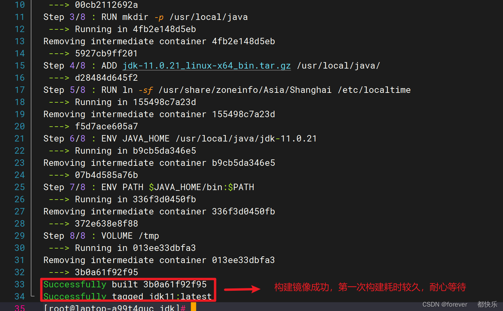
Task: Click 'Removing intermediate container 013ee33dbfa3' line
Action: 159,260
